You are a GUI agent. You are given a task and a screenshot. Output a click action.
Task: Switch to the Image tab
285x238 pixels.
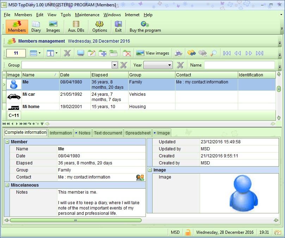pos(162,133)
